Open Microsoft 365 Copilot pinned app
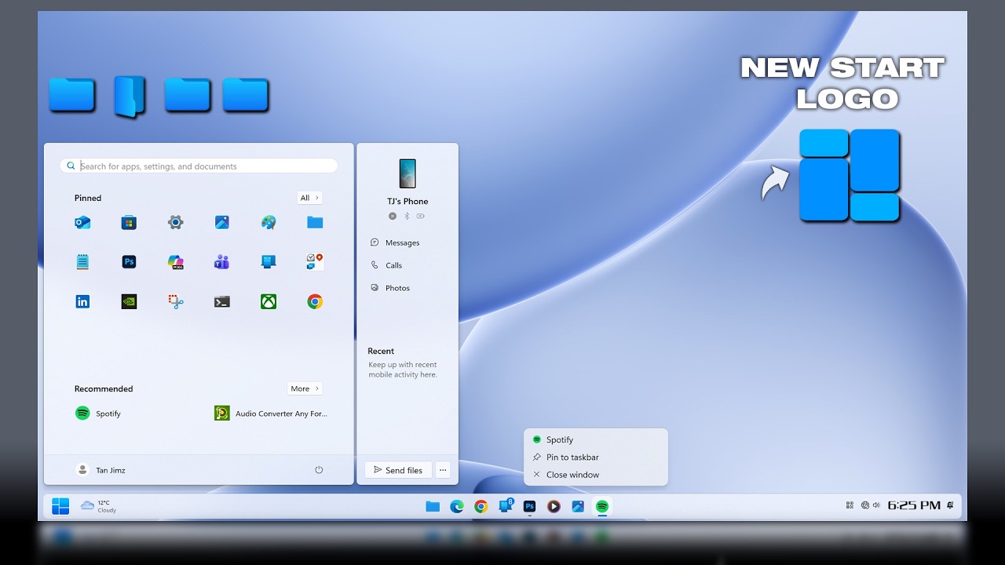 point(175,262)
